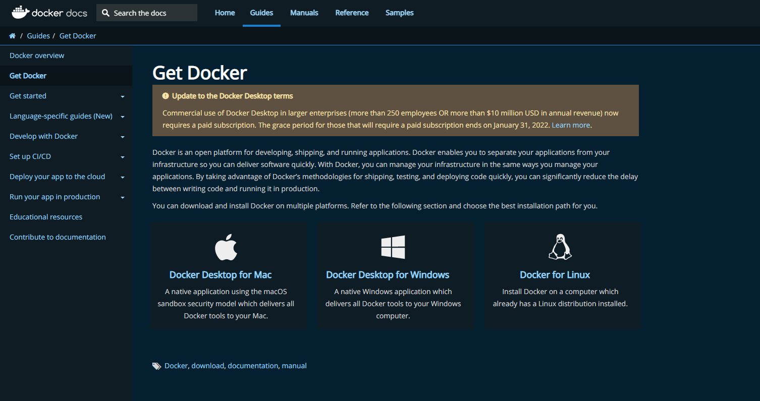Viewport: 760px width, 401px height.
Task: Click the Windows card description text
Action: click(x=393, y=304)
